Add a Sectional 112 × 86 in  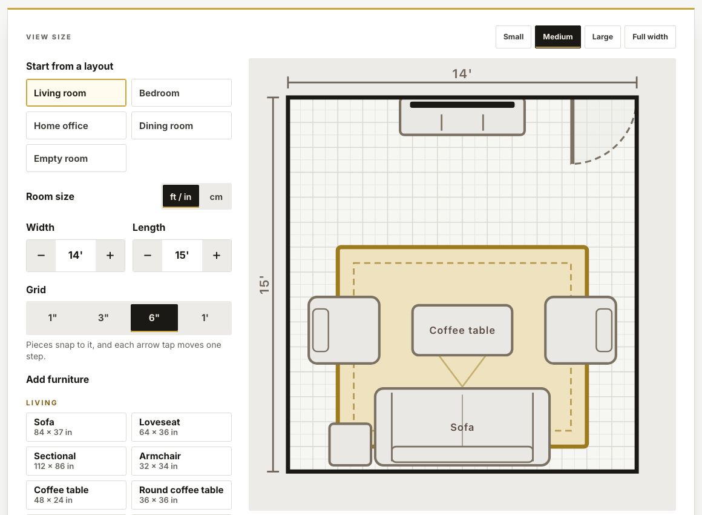tap(76, 460)
